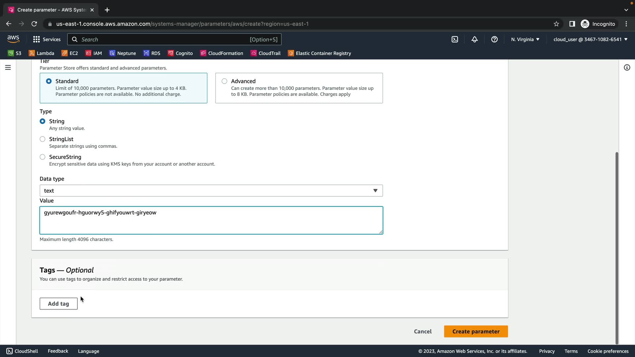Open the CloudFormation shortcut in favorites bar
This screenshot has width=635, height=357.
(x=222, y=53)
